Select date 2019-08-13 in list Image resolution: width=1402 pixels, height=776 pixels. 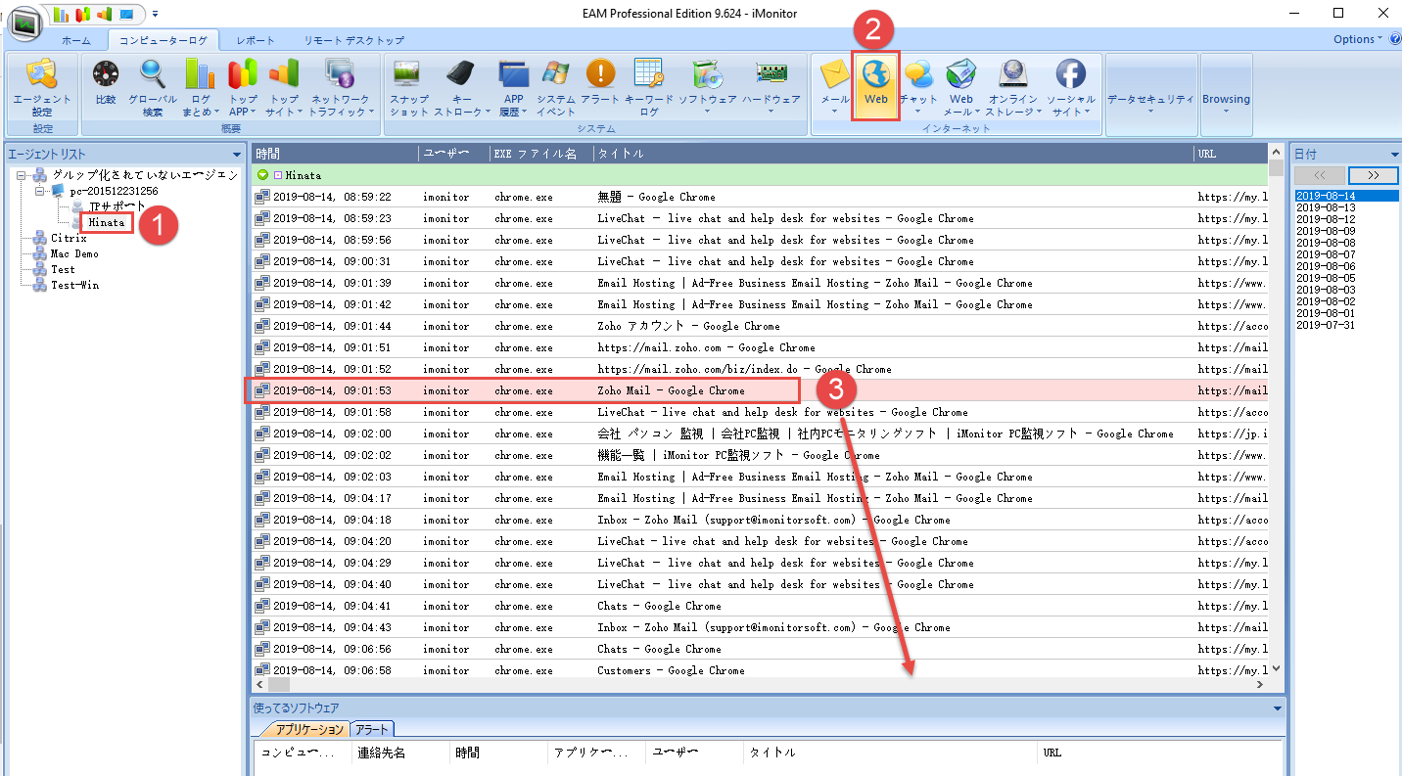pyautogui.click(x=1326, y=207)
